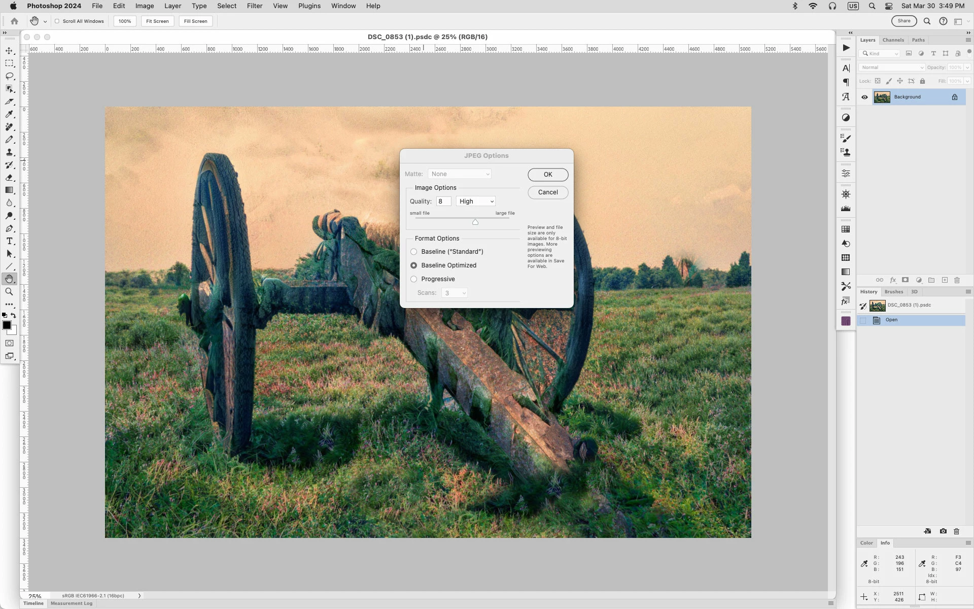Screen dimensions: 974x609
Task: Click the delete layer trash icon
Action: click(x=957, y=280)
